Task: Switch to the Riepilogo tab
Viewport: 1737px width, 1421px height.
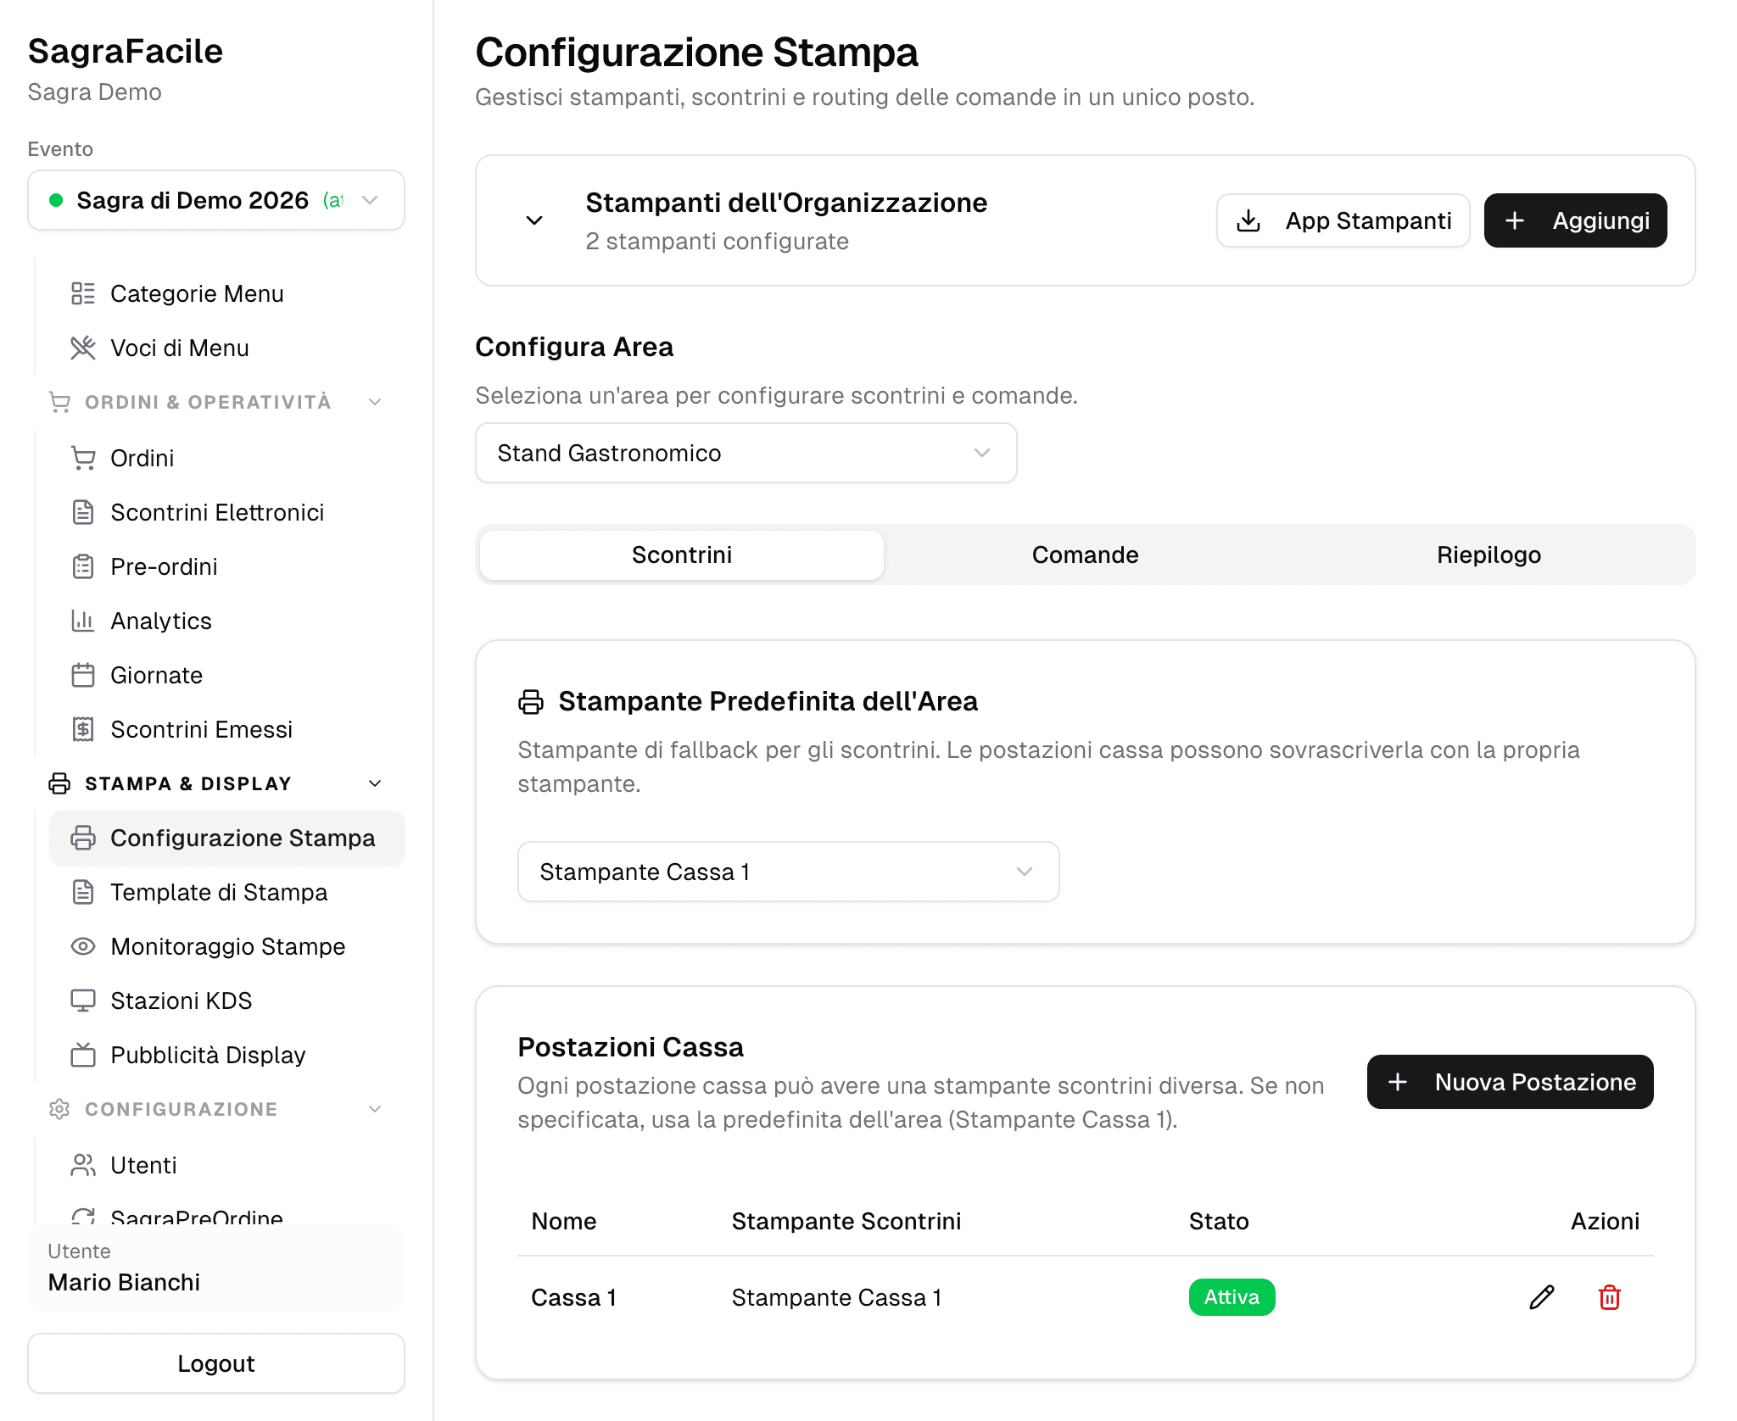Action: 1489,554
